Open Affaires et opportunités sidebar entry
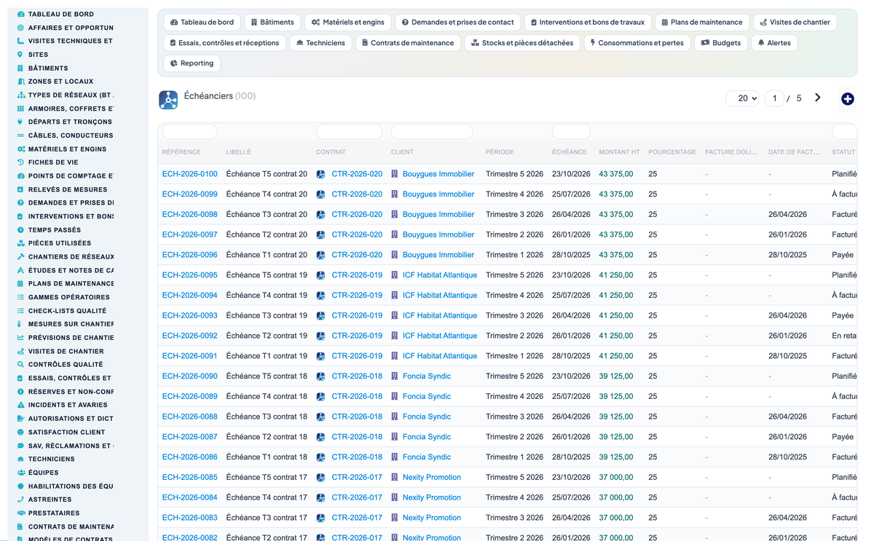 tap(71, 28)
